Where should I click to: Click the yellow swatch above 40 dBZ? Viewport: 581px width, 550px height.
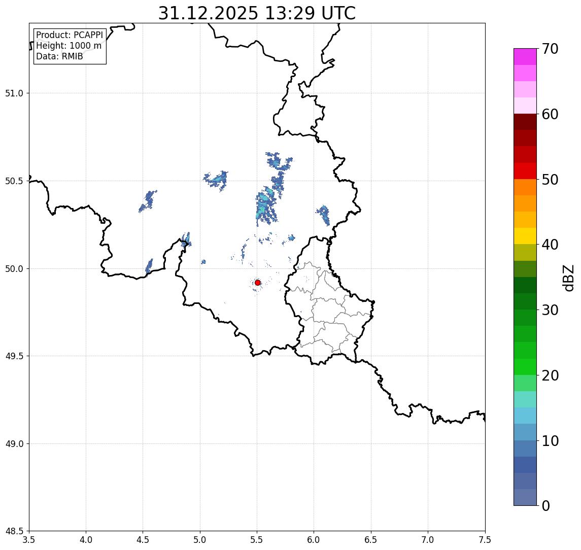click(525, 236)
